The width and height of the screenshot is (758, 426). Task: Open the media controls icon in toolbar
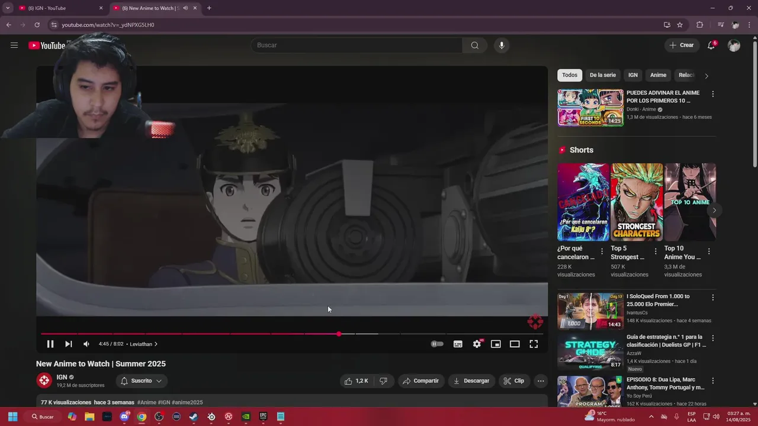click(x=721, y=25)
